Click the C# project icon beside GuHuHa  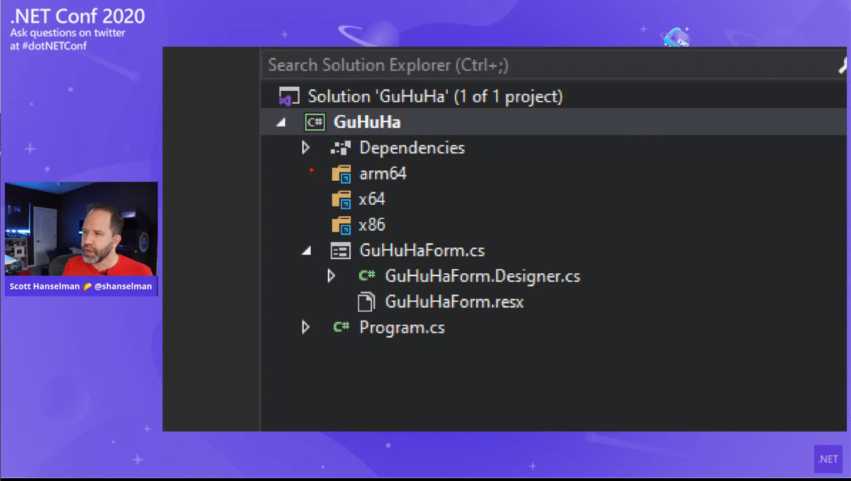click(314, 122)
